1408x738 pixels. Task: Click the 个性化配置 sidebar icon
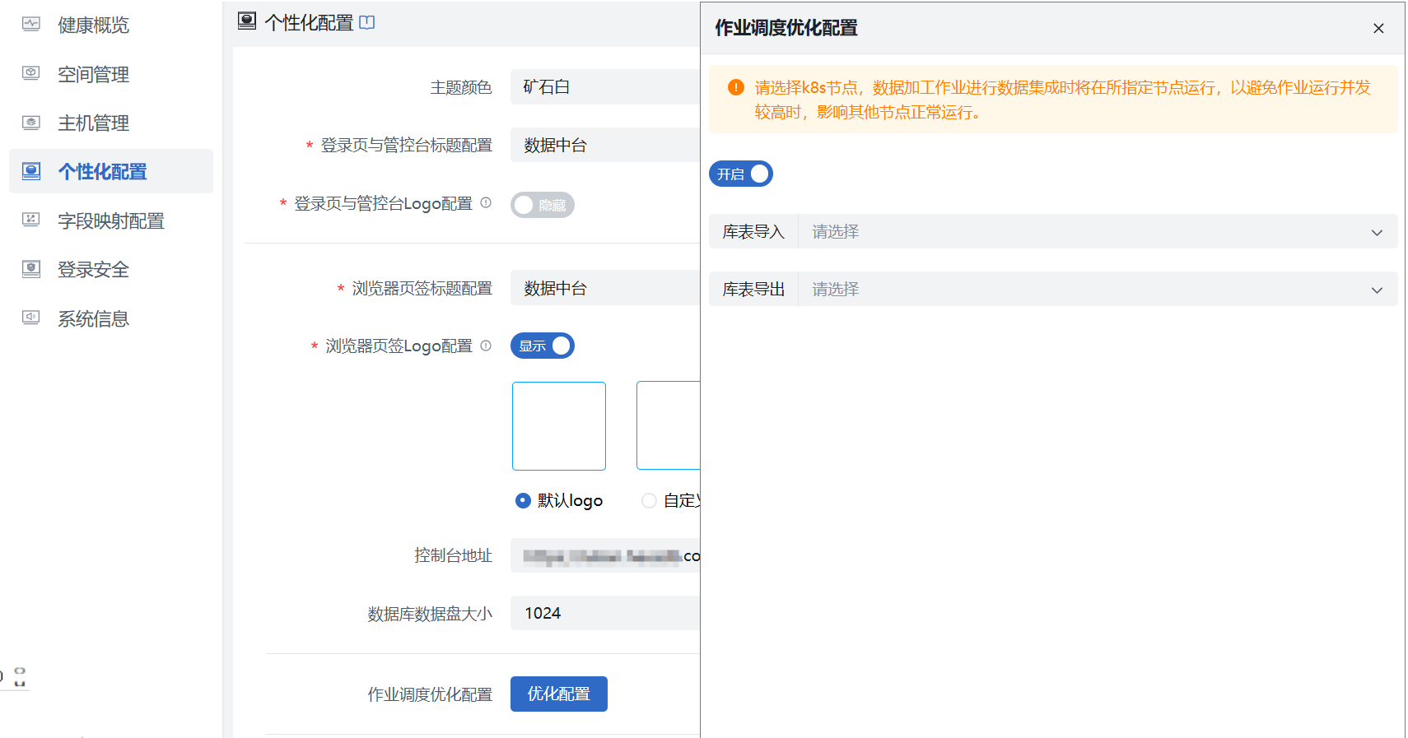(x=31, y=171)
